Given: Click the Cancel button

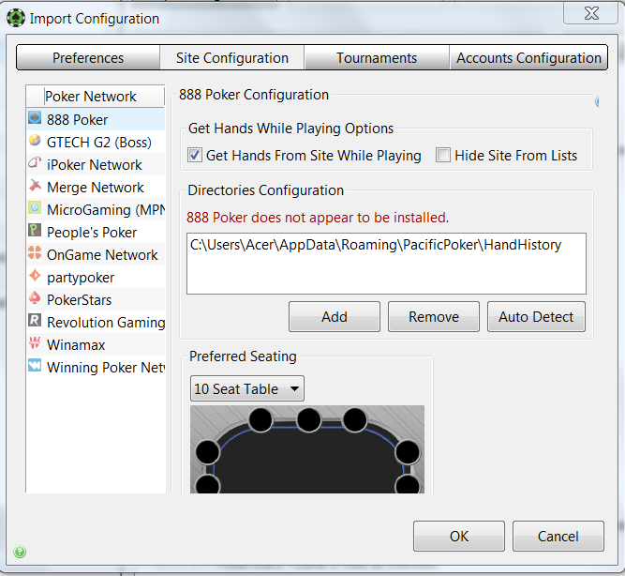Looking at the screenshot, I should pos(558,536).
